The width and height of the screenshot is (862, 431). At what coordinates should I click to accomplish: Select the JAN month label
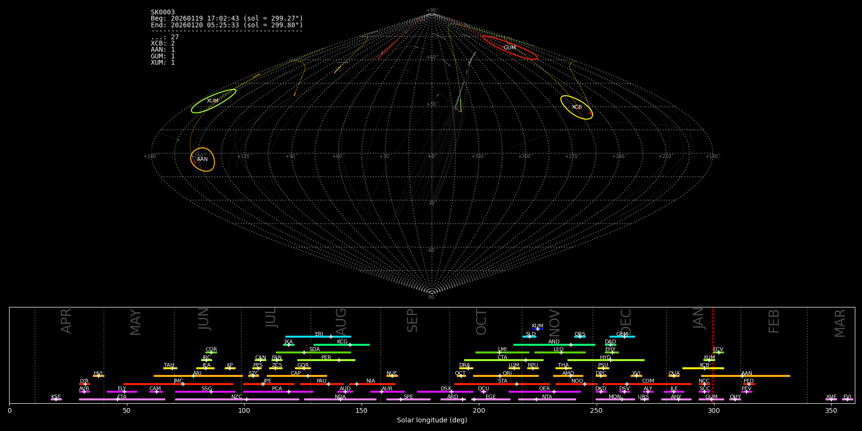coord(699,318)
